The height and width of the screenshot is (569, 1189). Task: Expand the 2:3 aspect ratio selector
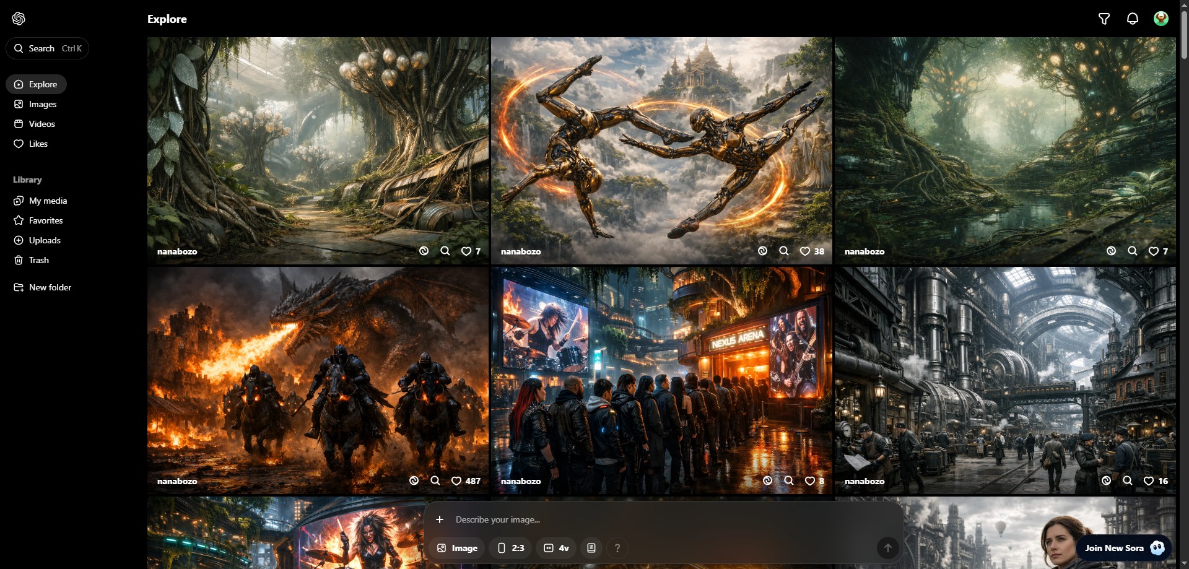click(x=510, y=548)
